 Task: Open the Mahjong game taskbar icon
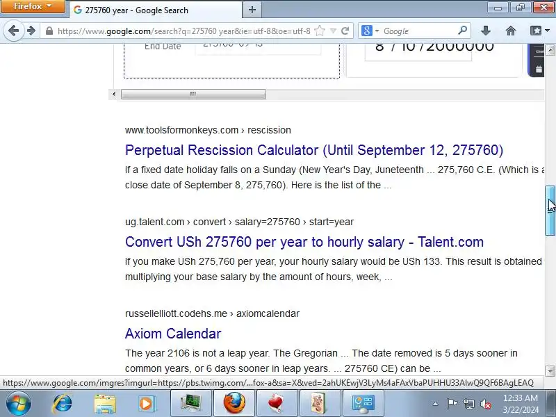click(x=320, y=403)
